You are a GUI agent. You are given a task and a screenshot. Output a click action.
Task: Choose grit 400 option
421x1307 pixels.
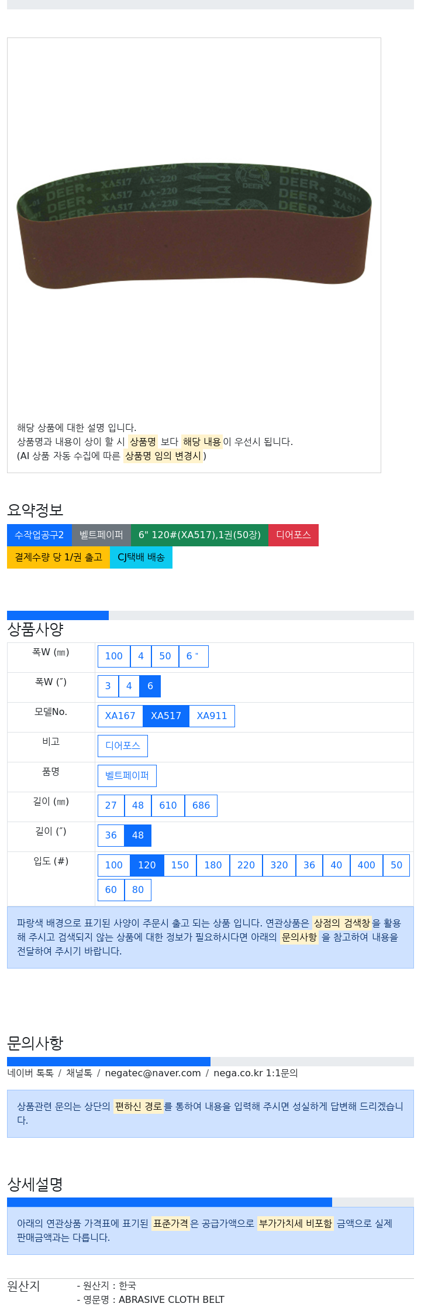[367, 865]
